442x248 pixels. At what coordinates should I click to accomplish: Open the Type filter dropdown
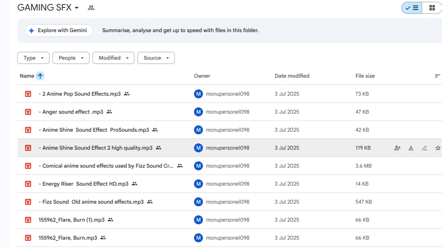33,58
